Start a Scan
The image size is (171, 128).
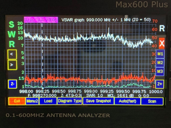(152, 101)
